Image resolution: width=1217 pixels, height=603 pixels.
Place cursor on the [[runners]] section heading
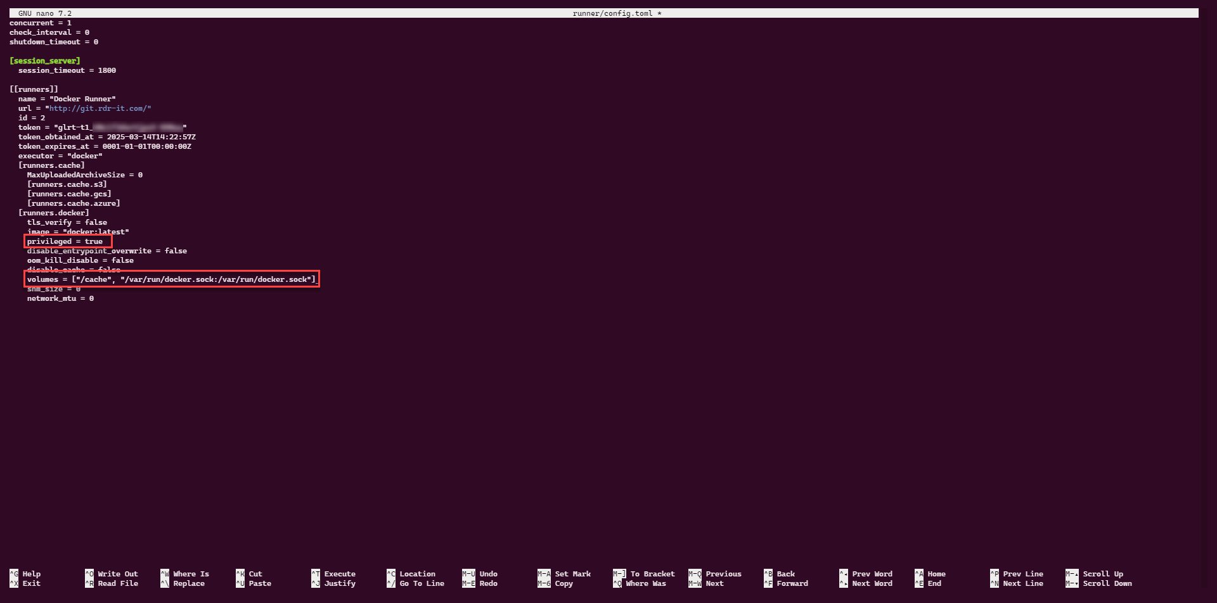34,89
